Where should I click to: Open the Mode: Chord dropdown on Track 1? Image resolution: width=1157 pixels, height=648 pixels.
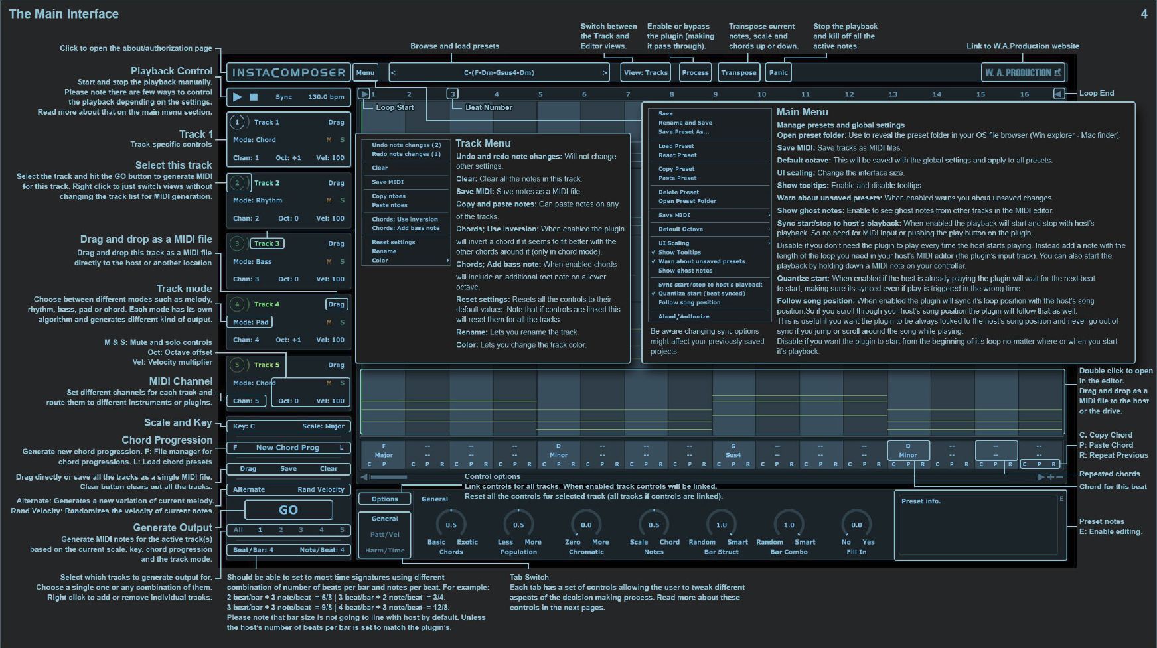[254, 140]
